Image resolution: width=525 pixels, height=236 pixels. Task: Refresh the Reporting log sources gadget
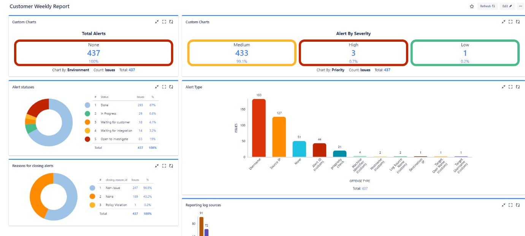[518, 205]
